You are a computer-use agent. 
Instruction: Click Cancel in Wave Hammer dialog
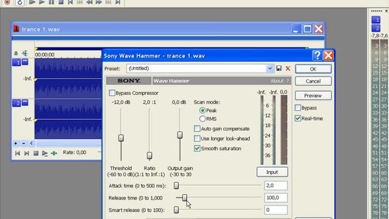pos(313,81)
